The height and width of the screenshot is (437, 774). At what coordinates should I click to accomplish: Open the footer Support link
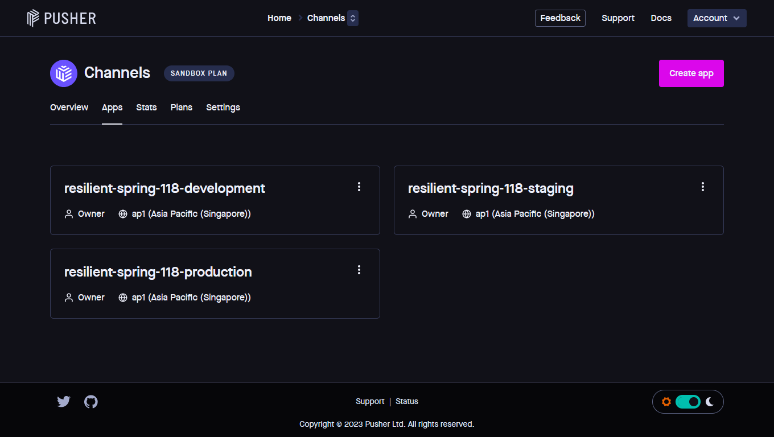(x=370, y=402)
